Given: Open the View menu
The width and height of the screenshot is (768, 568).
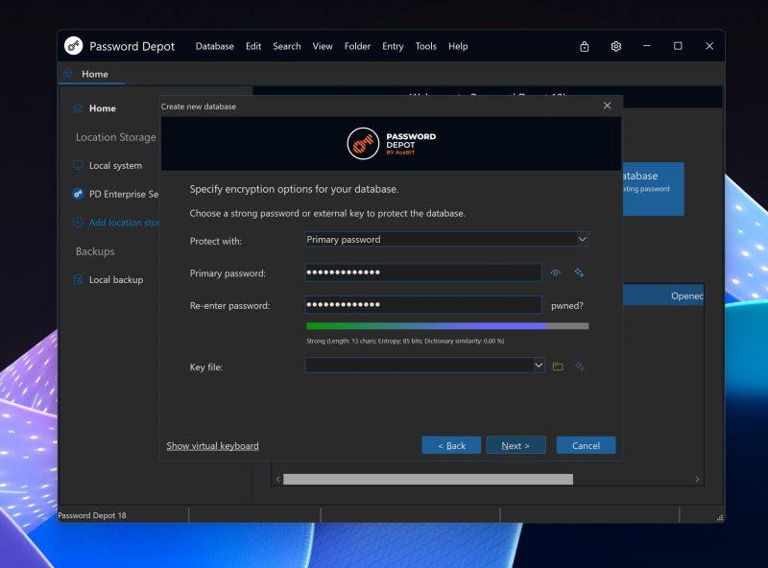Looking at the screenshot, I should point(323,46).
